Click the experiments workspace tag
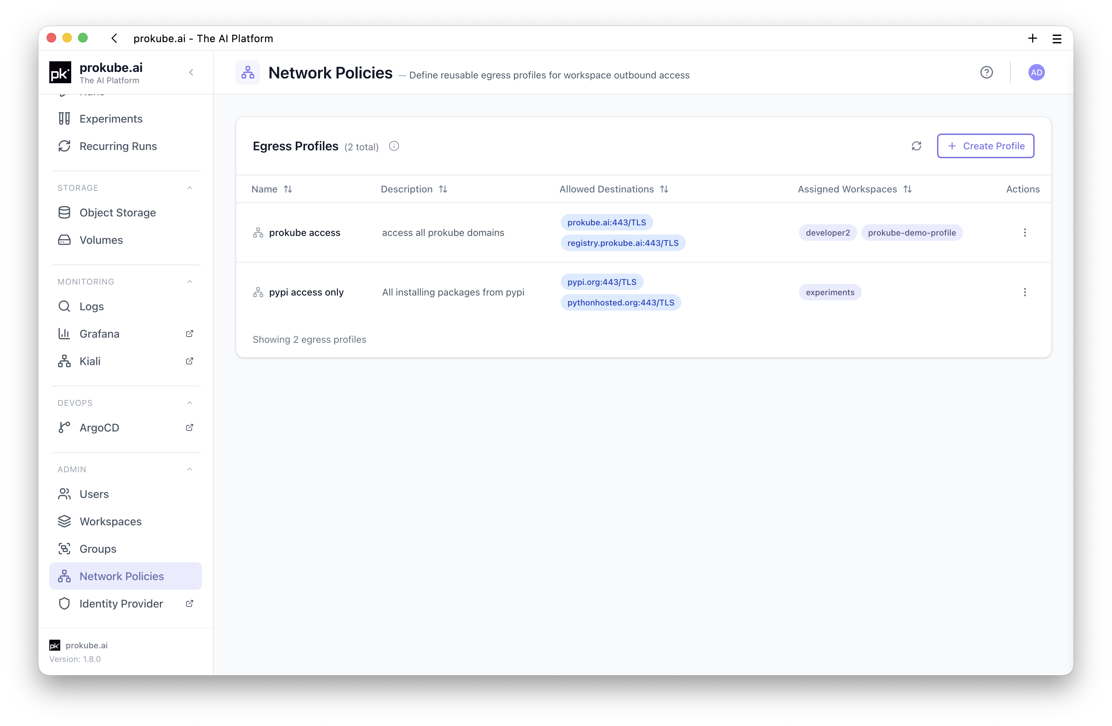 [830, 293]
